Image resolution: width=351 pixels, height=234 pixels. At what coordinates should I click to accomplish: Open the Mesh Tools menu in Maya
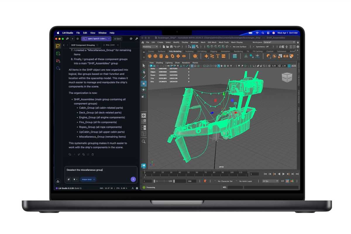(224, 42)
